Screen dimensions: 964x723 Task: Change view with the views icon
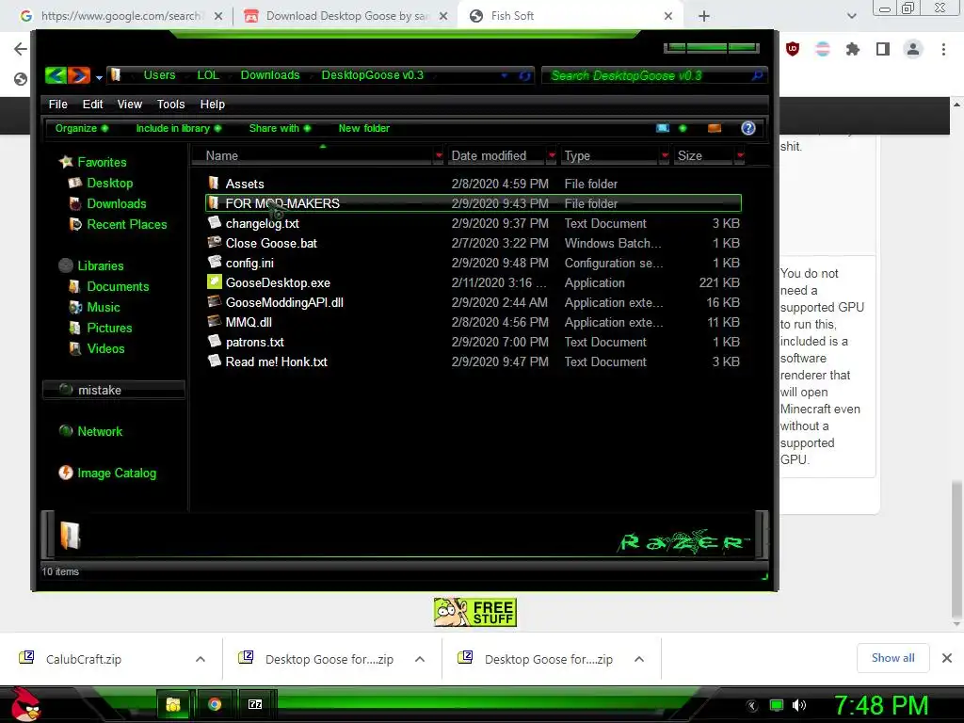point(663,128)
